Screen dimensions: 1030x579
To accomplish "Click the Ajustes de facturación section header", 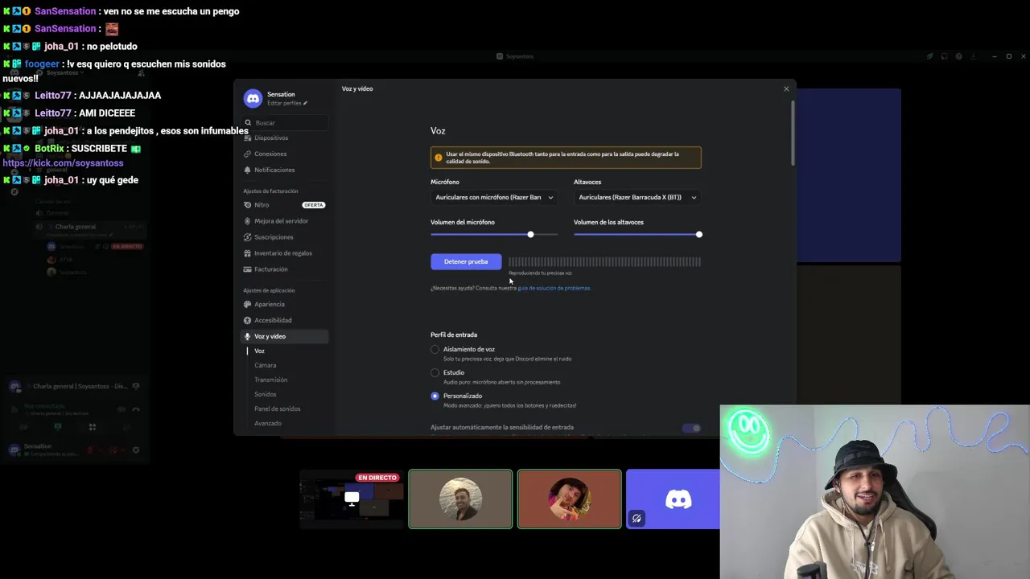I will pos(270,191).
